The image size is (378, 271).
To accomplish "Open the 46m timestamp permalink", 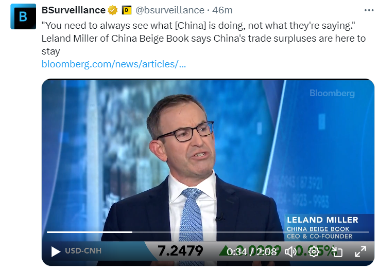I will point(222,10).
